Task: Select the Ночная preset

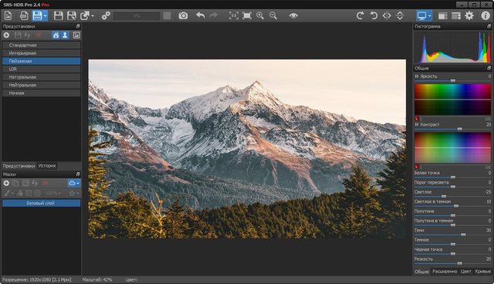Action: [41, 93]
